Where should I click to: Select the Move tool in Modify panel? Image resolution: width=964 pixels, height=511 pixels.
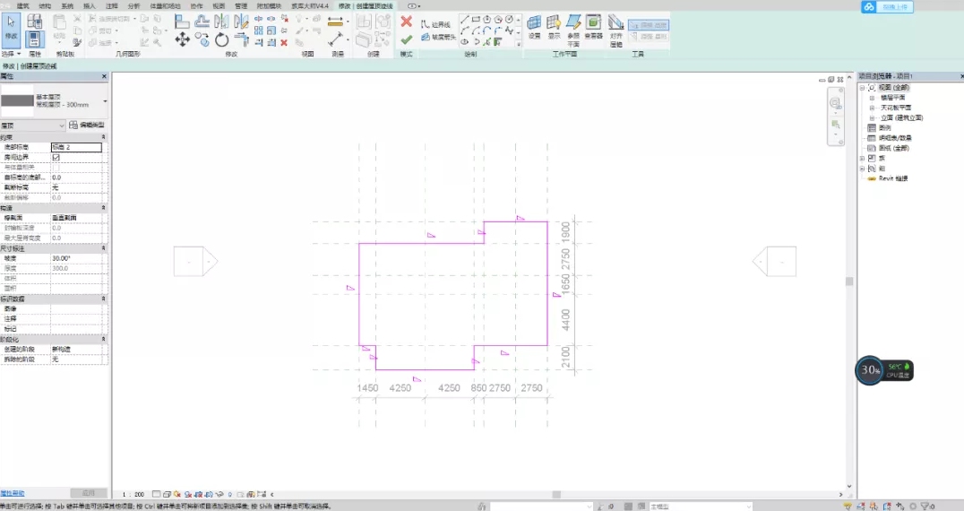tap(182, 39)
